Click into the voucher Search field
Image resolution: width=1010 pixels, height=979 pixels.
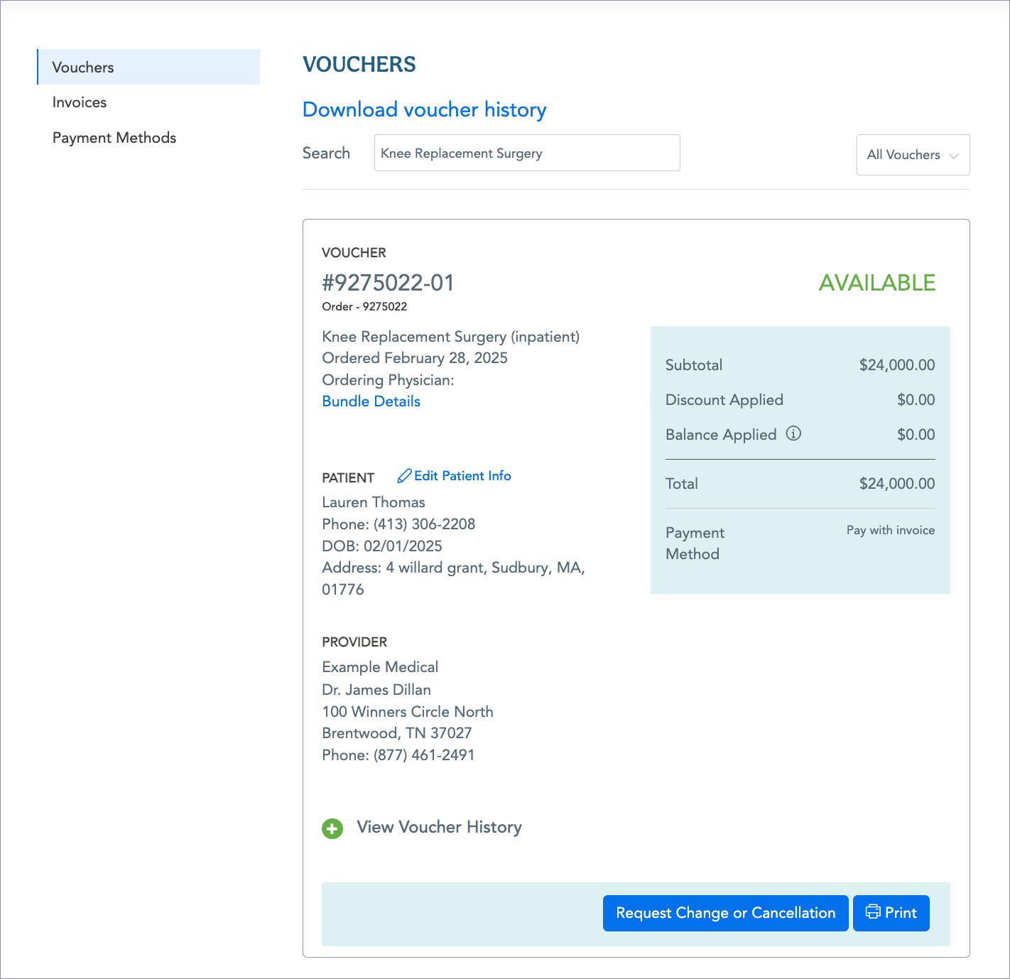527,153
